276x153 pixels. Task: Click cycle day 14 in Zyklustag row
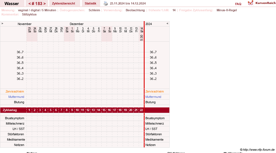98,110
